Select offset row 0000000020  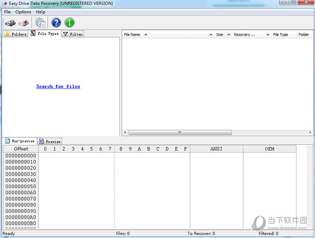click(21, 168)
